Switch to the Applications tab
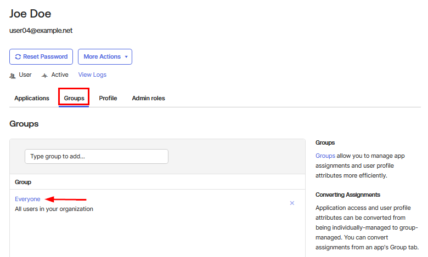Screen dimensions: 428x257 32,98
